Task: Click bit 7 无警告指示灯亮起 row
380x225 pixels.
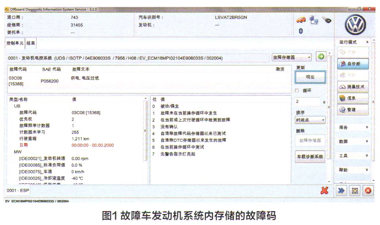Action: click(x=221, y=154)
